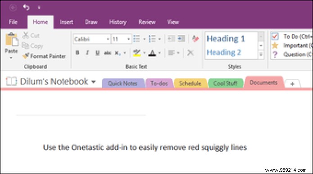Image resolution: width=313 pixels, height=174 pixels.
Task: Click paragraph alignment icon
Action: [171, 53]
